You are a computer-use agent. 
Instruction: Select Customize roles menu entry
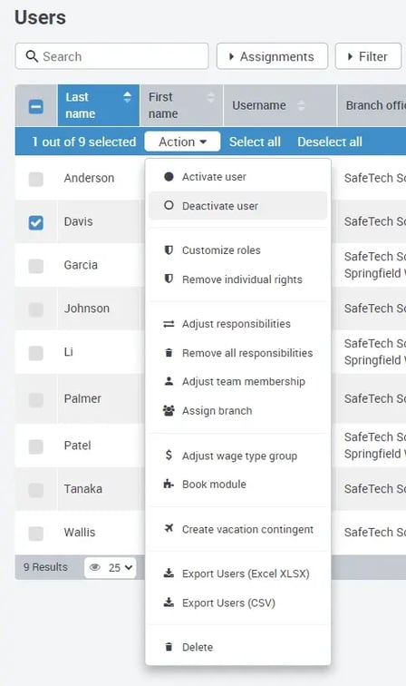pyautogui.click(x=237, y=250)
